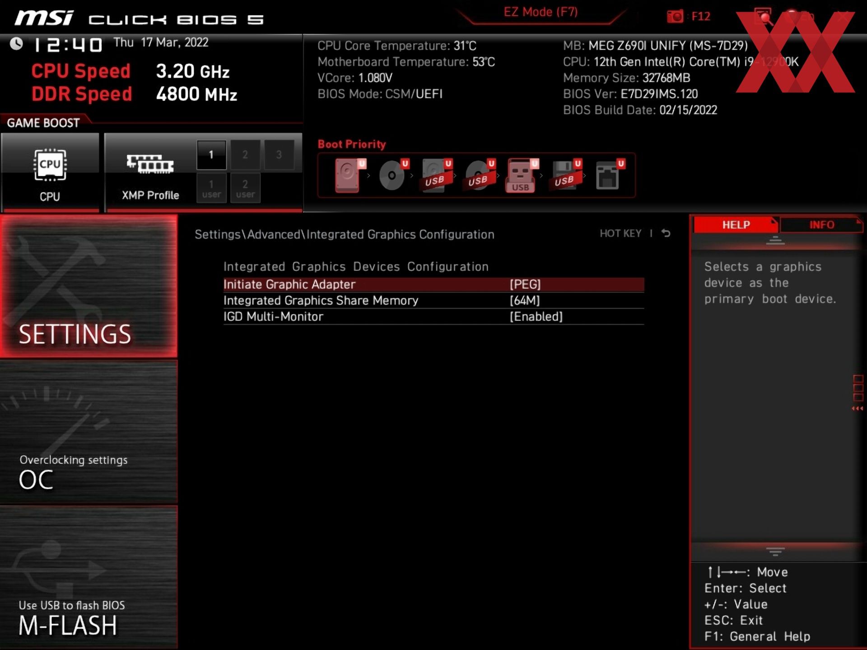Take a screenshot with camera F12 icon
Screen dimensions: 867x650
coord(676,16)
